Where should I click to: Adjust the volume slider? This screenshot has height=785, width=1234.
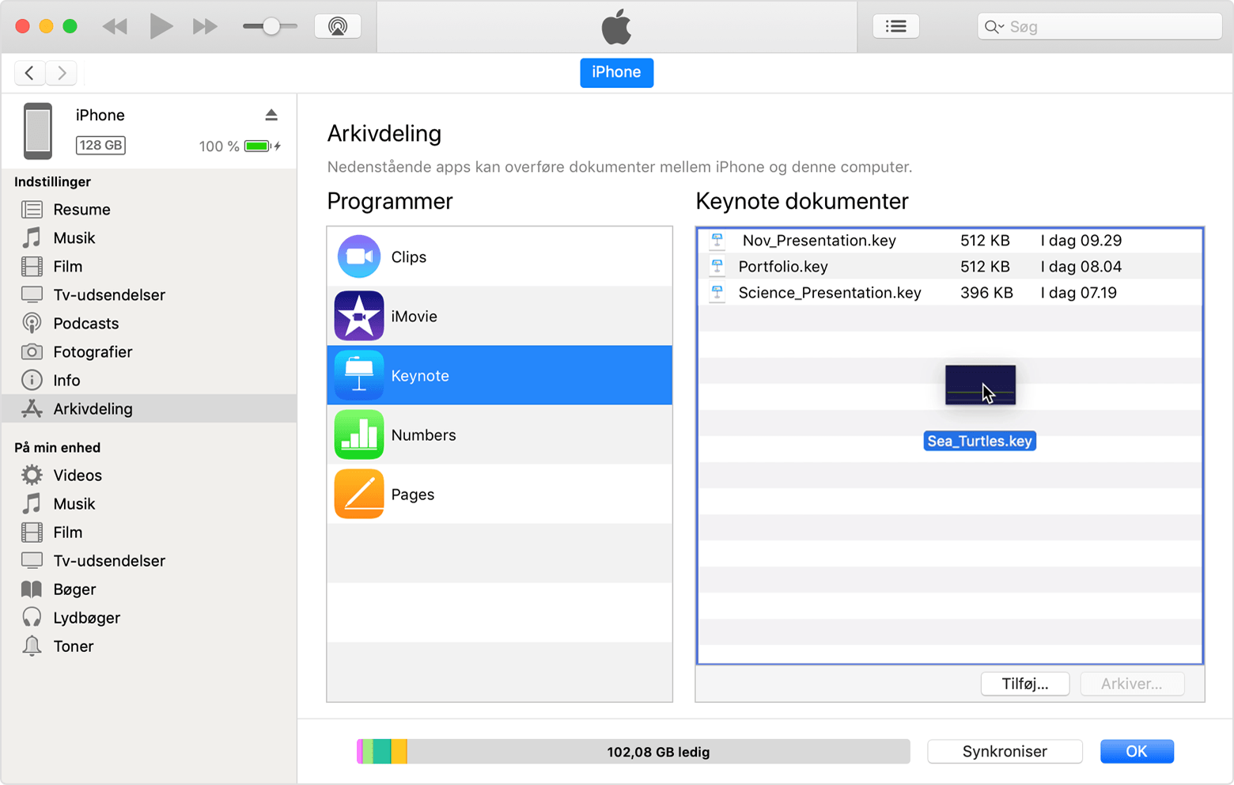270,25
